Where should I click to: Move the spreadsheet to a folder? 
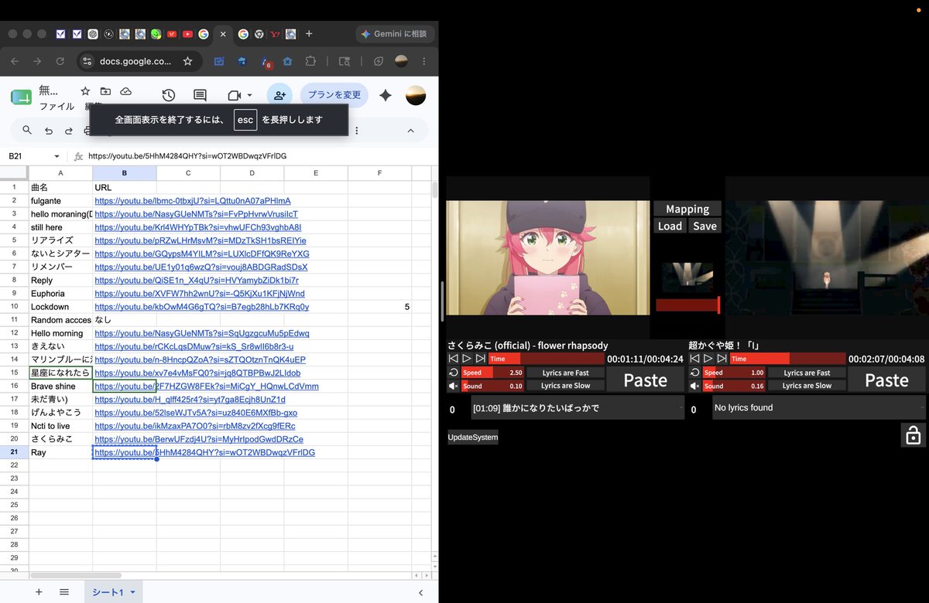tap(105, 91)
